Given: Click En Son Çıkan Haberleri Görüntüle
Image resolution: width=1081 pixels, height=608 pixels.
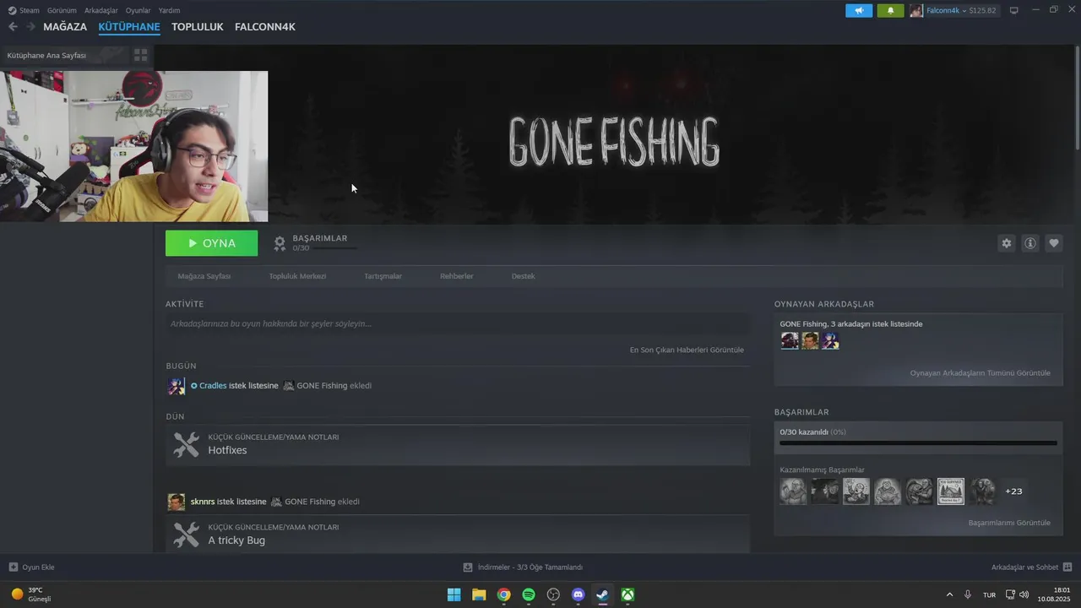Looking at the screenshot, I should [687, 350].
